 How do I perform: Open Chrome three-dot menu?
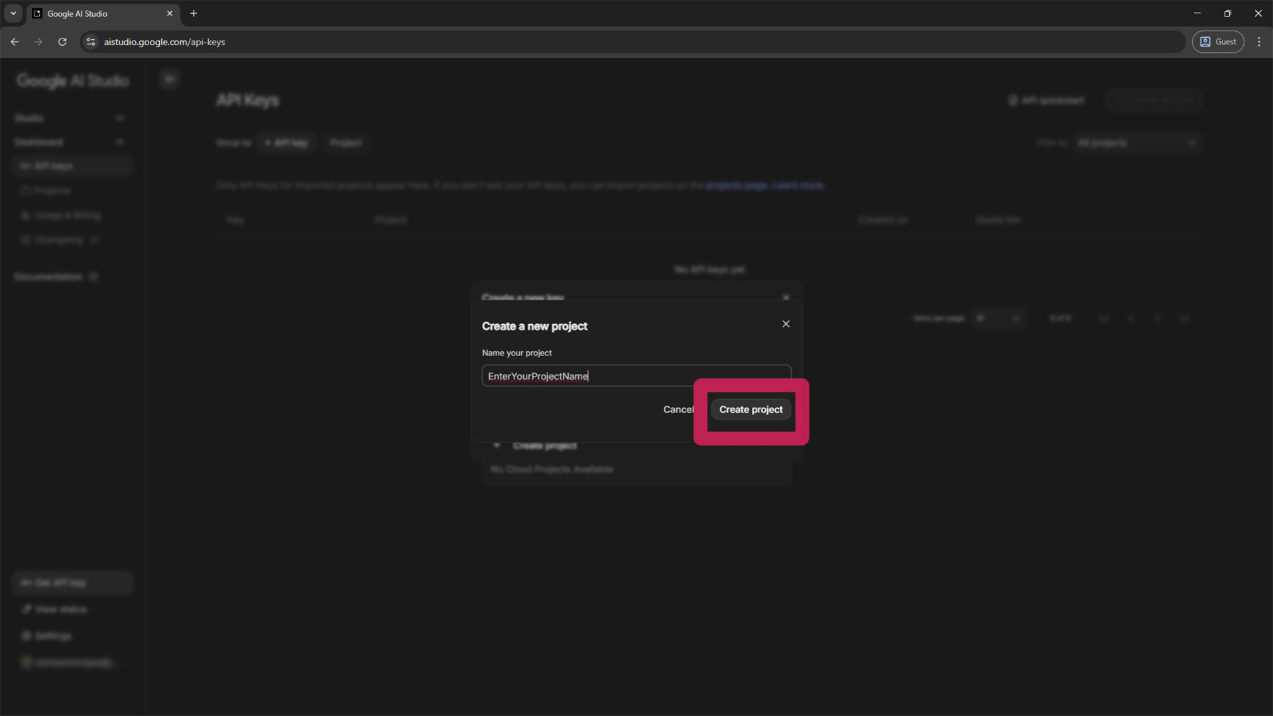(x=1259, y=42)
